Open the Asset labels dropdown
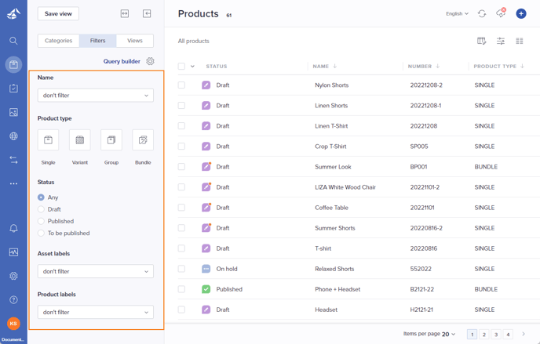The width and height of the screenshot is (540, 344). [x=95, y=271]
